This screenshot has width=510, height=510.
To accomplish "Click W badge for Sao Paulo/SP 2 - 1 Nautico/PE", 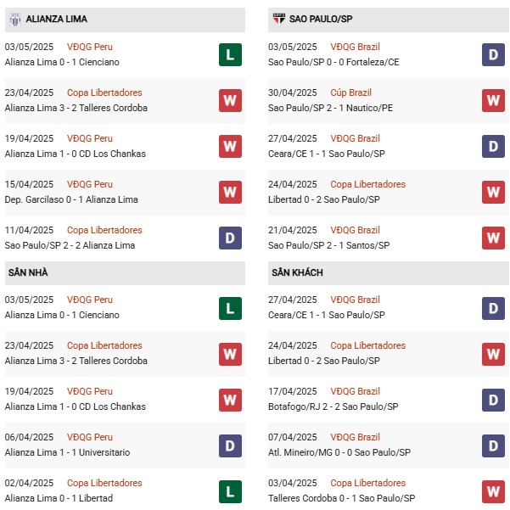I will (x=494, y=101).
